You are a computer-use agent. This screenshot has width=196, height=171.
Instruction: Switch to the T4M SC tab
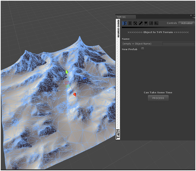[x=125, y=17]
